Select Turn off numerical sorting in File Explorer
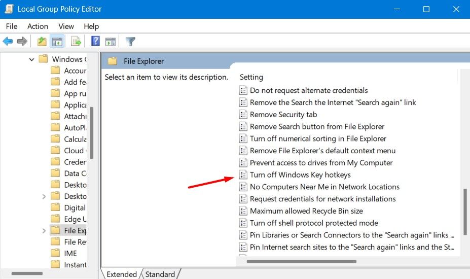The height and width of the screenshot is (279, 470). 318,138
